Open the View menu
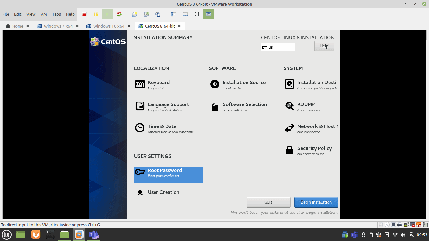The height and width of the screenshot is (241, 429). pos(31,14)
